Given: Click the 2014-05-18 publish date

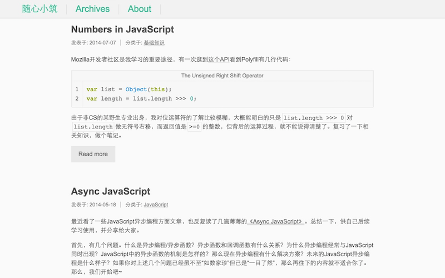Looking at the screenshot, I should click(x=102, y=205).
